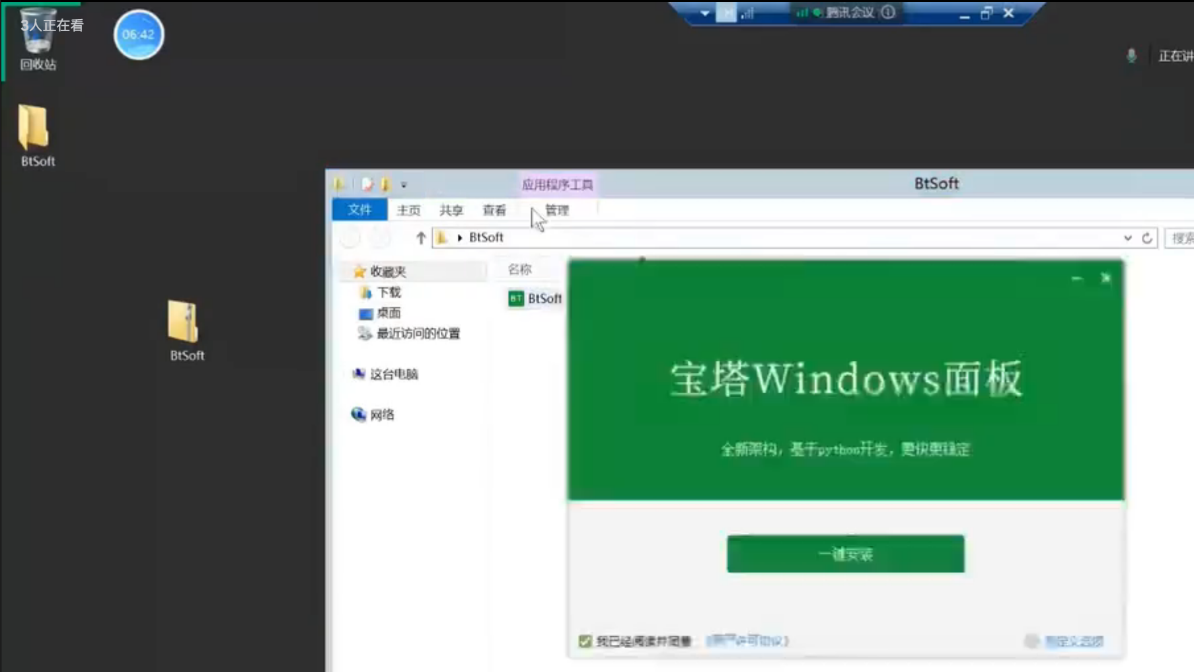Switch to the 管理 ribbon tab

[557, 210]
